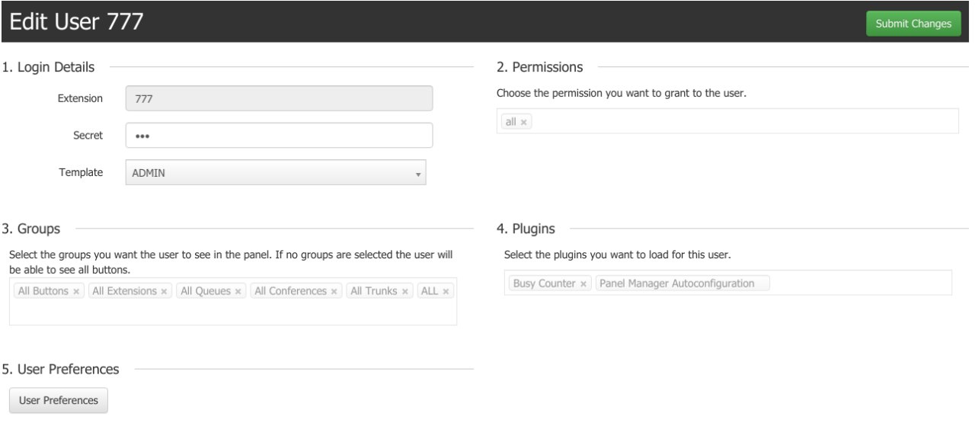
Task: Focus the Secret password field
Action: coord(279,136)
